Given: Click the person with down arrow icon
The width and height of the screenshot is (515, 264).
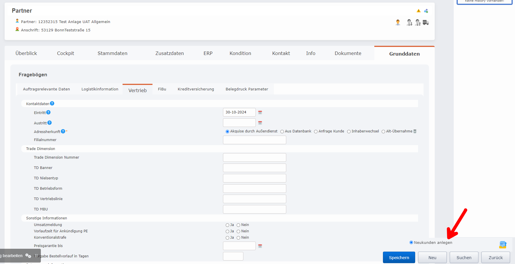Looking at the screenshot, I should (x=409, y=22).
